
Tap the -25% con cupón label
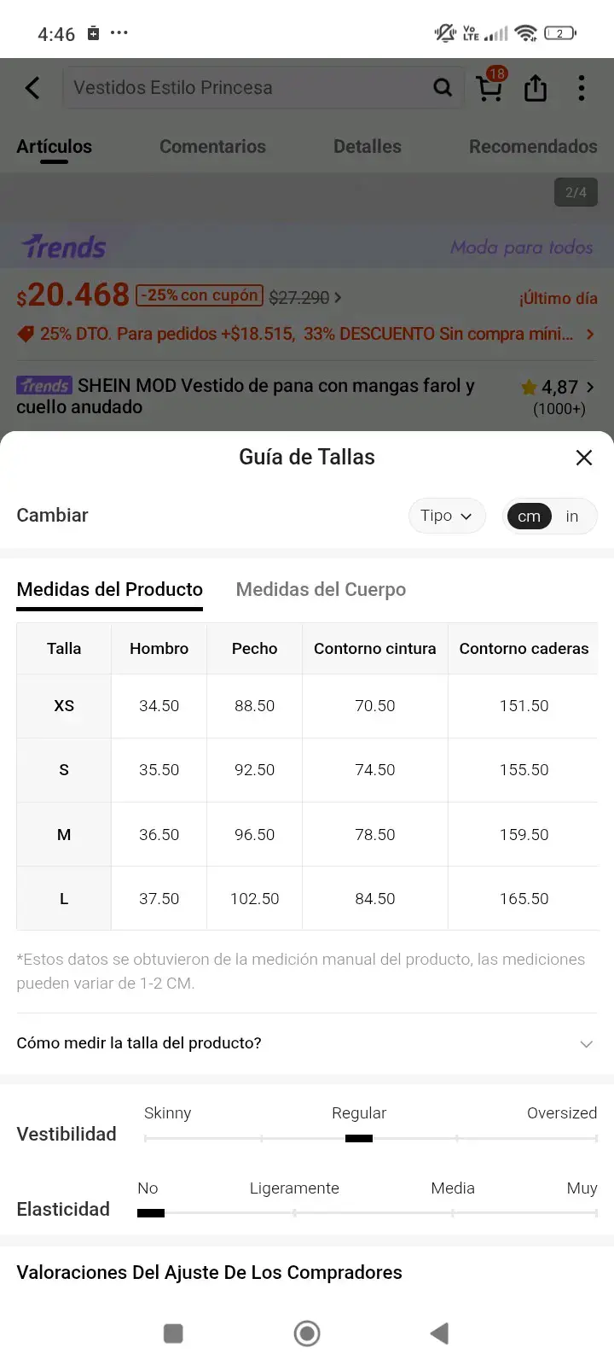pyautogui.click(x=200, y=295)
